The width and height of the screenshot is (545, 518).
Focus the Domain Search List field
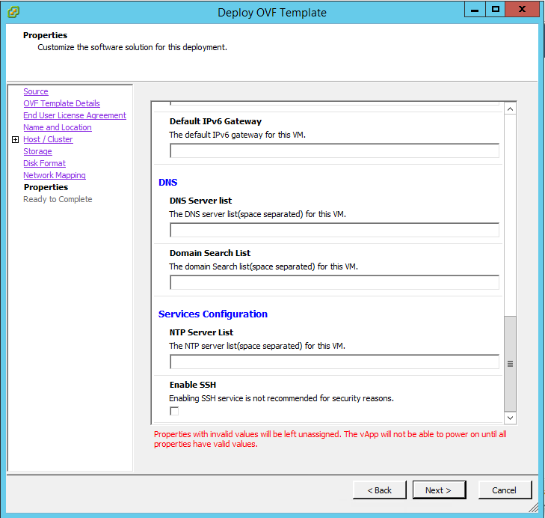click(x=334, y=282)
